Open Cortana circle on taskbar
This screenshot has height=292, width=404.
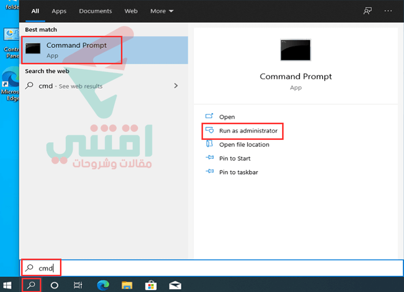54,285
